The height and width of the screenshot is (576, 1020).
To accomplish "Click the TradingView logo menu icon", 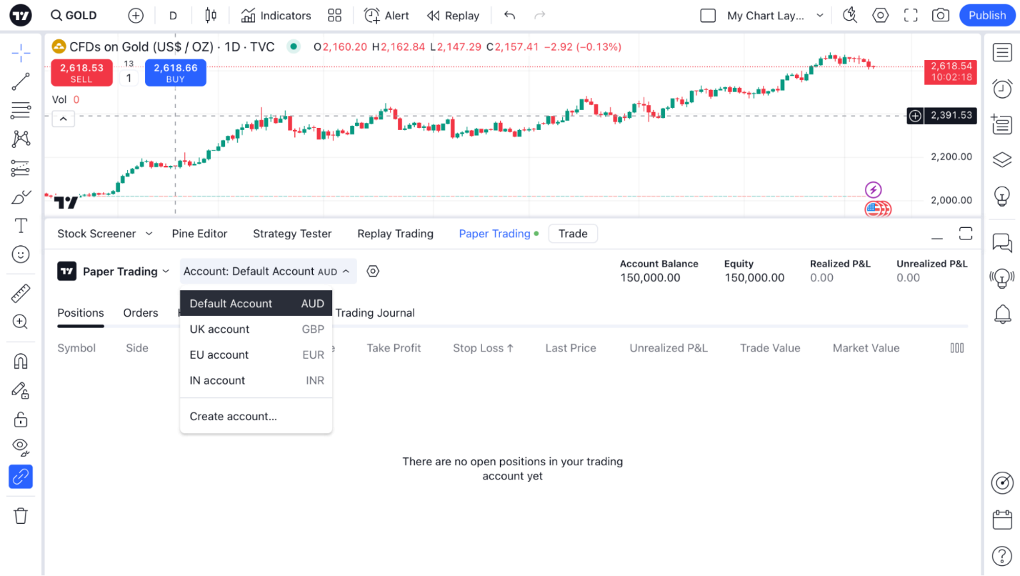I will pyautogui.click(x=21, y=15).
